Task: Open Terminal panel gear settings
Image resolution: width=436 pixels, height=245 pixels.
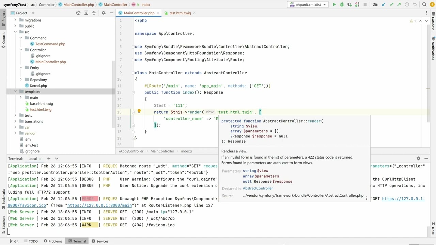Action: [418, 159]
